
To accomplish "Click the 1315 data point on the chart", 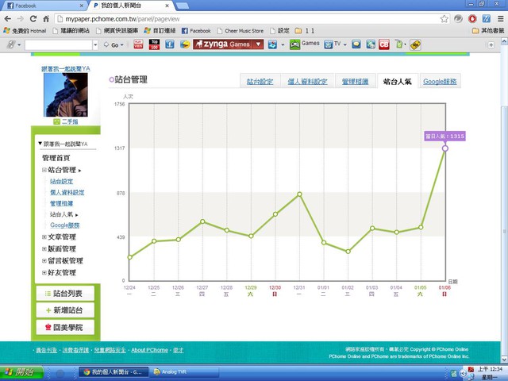I will (x=444, y=148).
